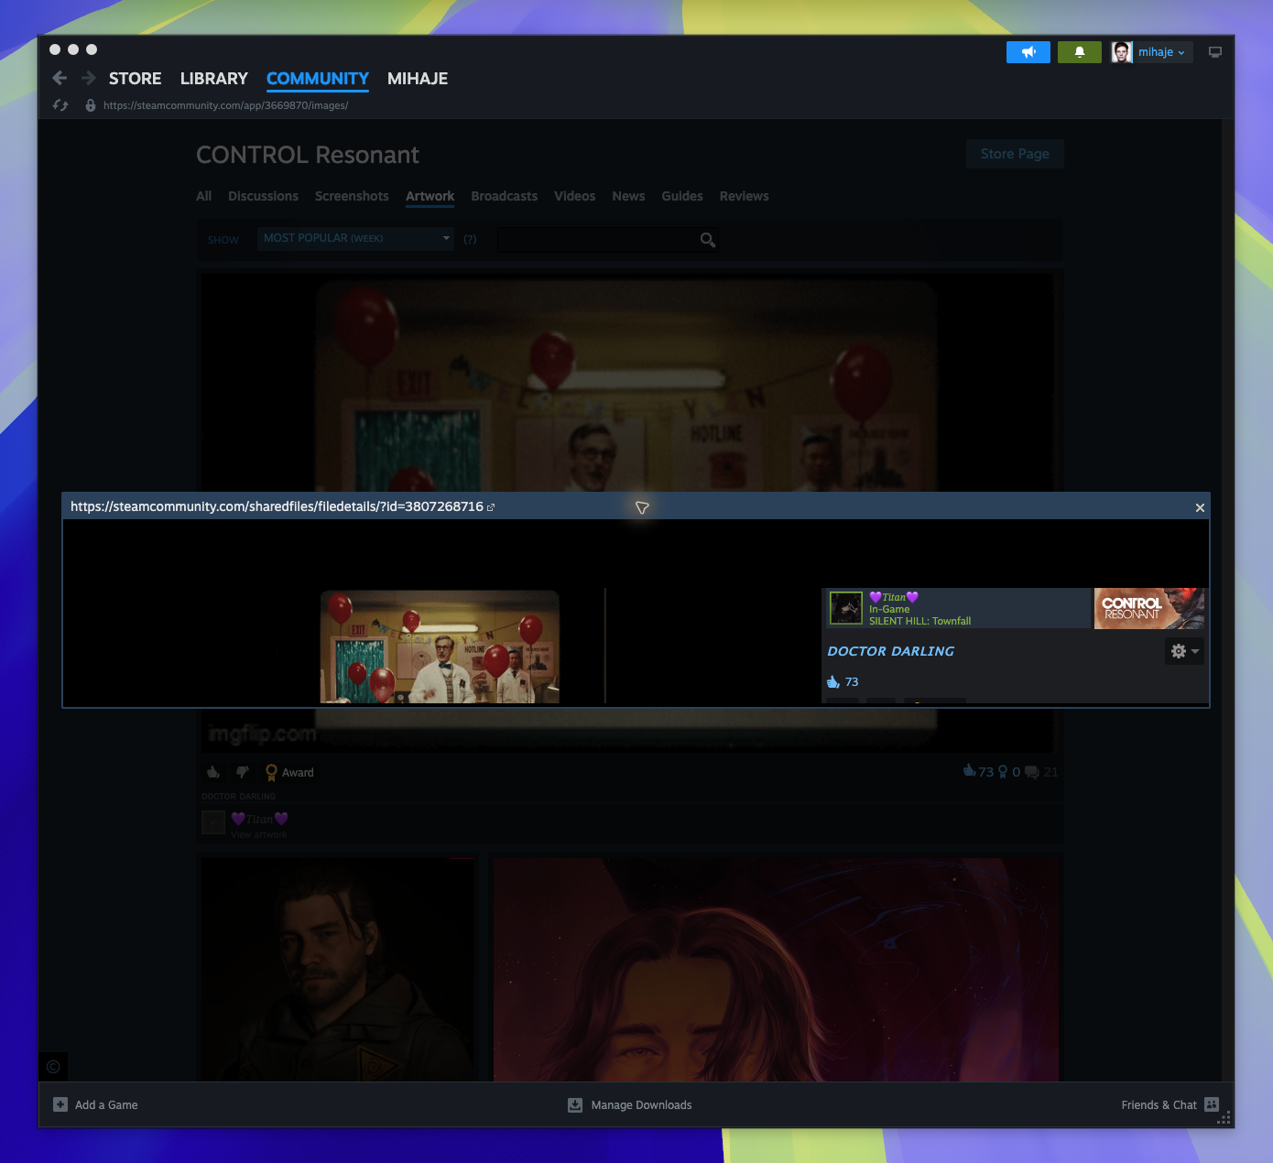Click the Store Page button
This screenshot has width=1273, height=1163.
1015,154
